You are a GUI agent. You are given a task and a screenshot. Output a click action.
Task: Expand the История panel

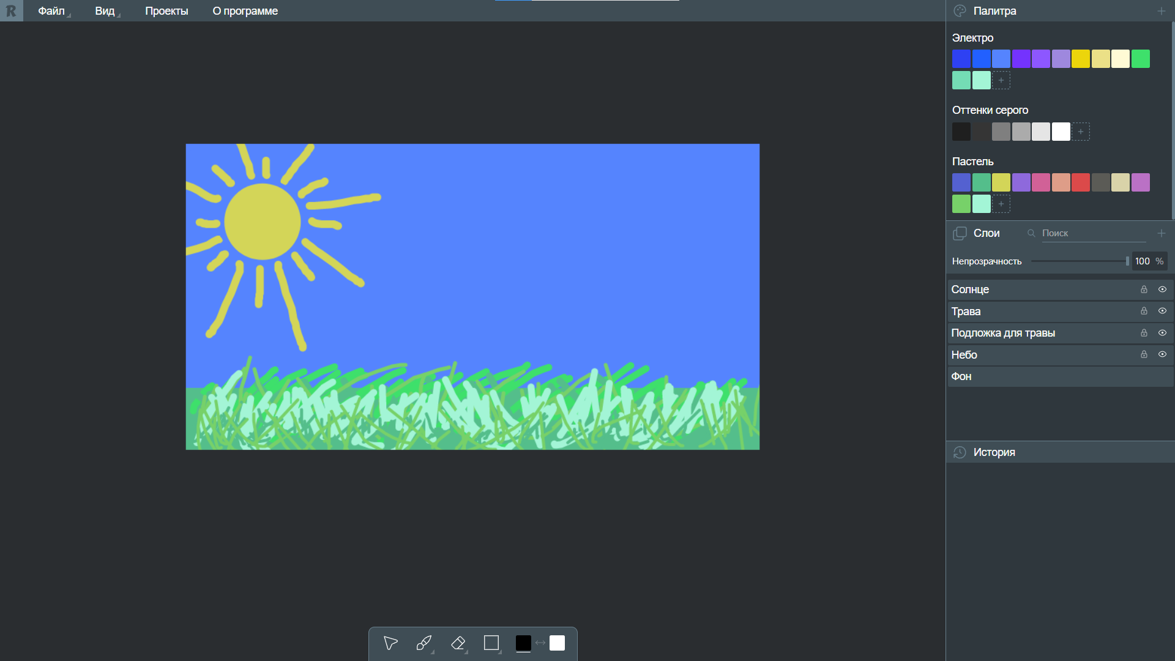[994, 452]
